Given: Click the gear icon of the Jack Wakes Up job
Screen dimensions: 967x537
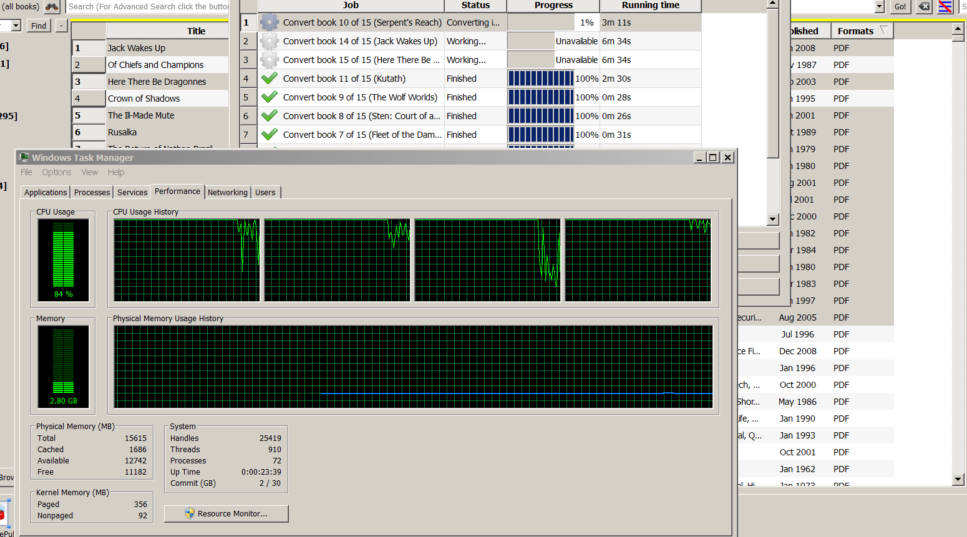Looking at the screenshot, I should coord(269,41).
